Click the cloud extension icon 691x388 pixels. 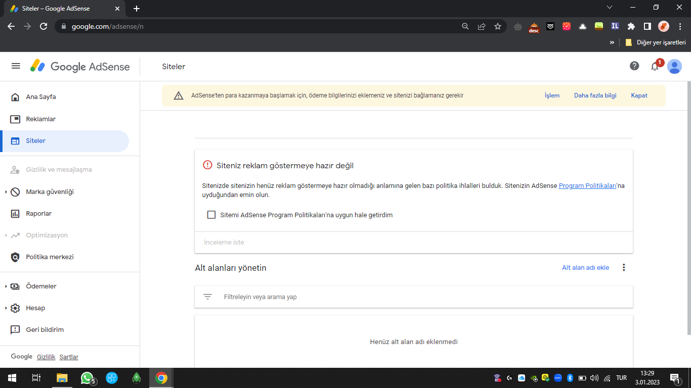tap(583, 26)
